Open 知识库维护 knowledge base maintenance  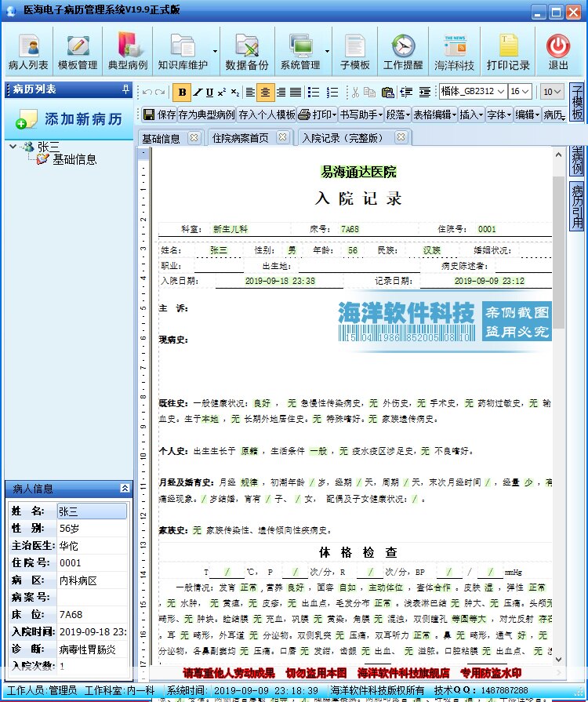(183, 52)
